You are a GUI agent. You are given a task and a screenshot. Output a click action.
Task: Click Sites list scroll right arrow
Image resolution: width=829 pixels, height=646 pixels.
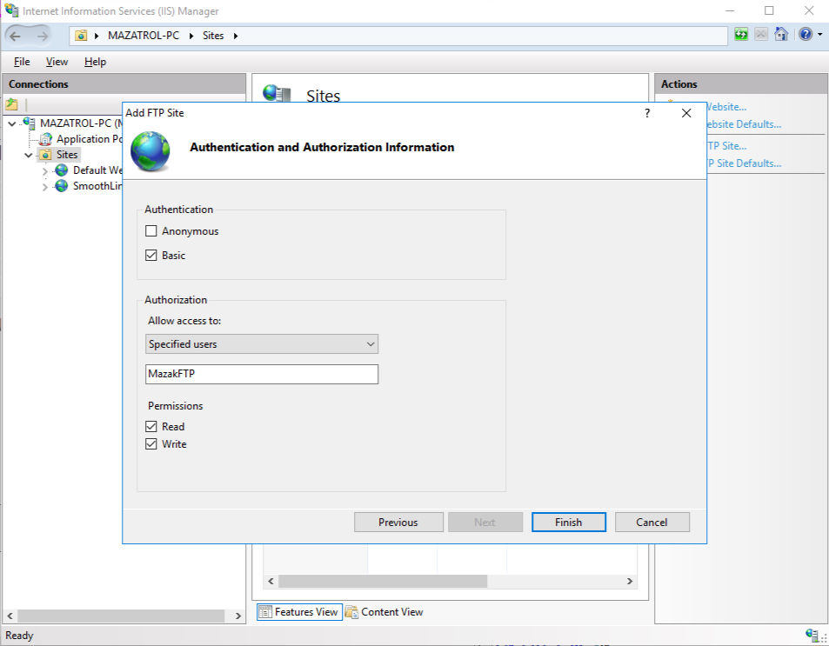click(x=630, y=581)
